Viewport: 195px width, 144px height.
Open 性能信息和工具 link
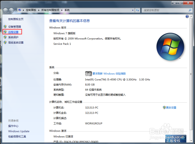(x=17, y=137)
